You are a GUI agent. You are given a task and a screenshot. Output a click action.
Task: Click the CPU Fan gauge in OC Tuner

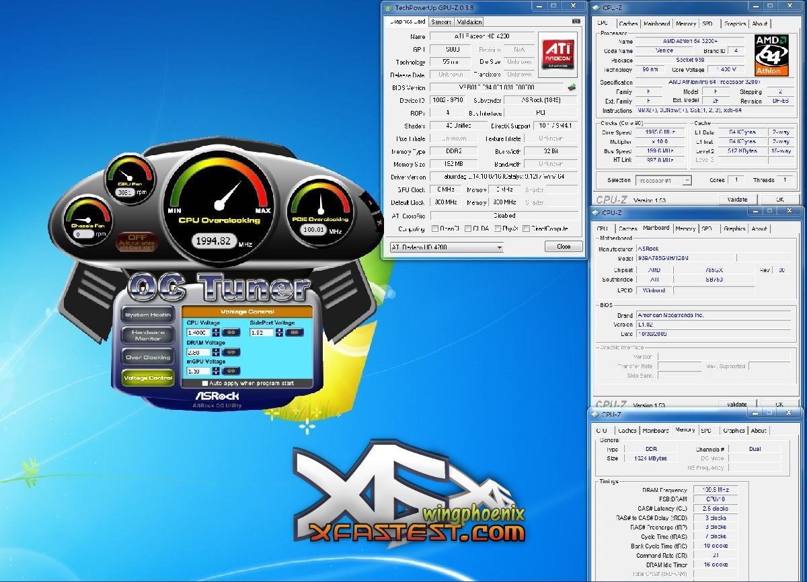tap(129, 178)
